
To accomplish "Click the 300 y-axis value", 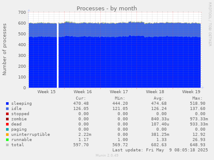I will (x=22, y=56).
